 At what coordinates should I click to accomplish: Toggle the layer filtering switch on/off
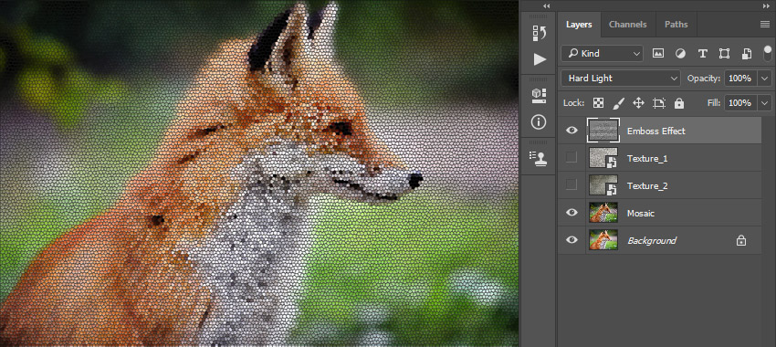tap(768, 54)
